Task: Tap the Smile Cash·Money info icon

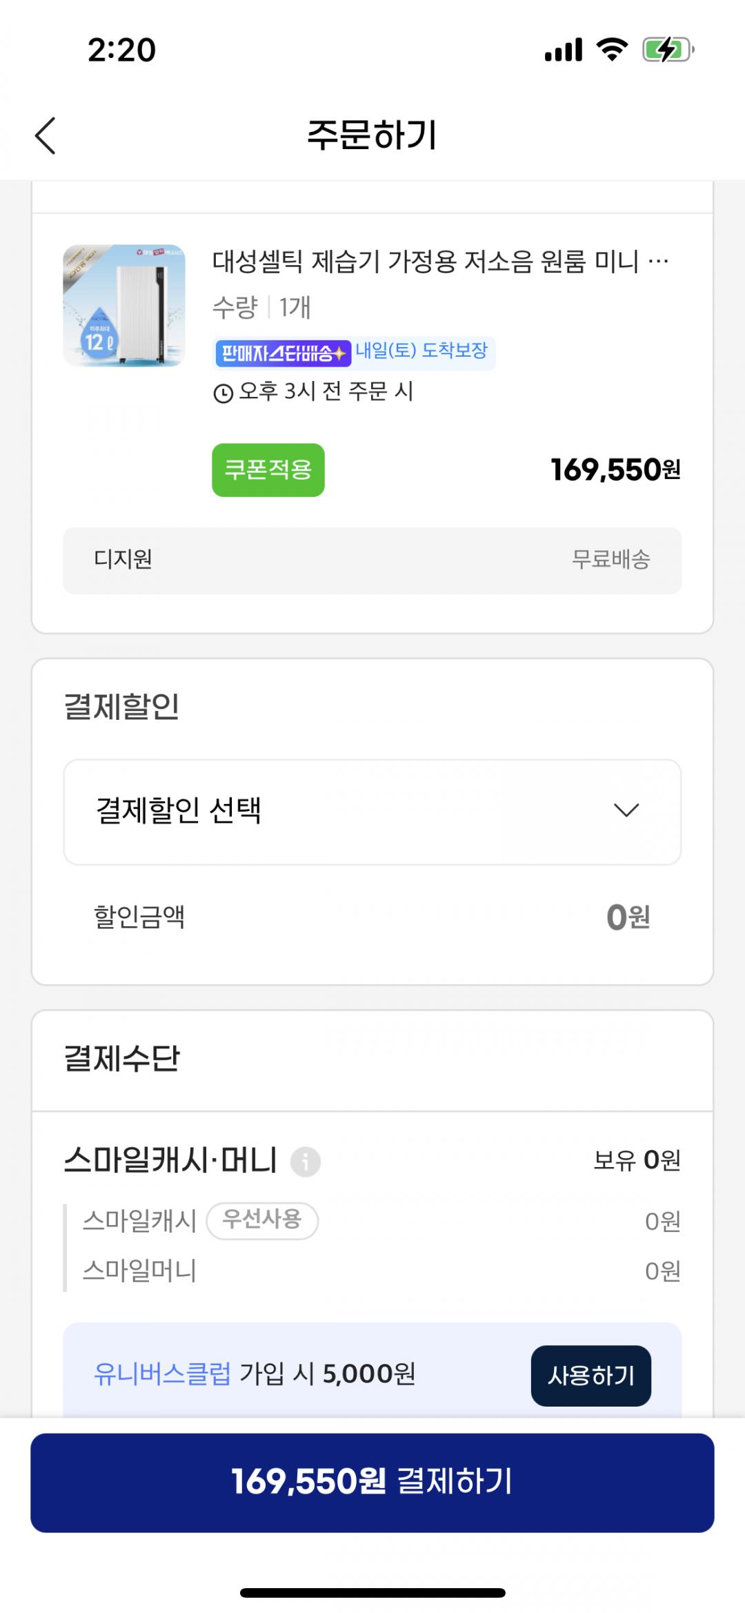Action: 306,1162
